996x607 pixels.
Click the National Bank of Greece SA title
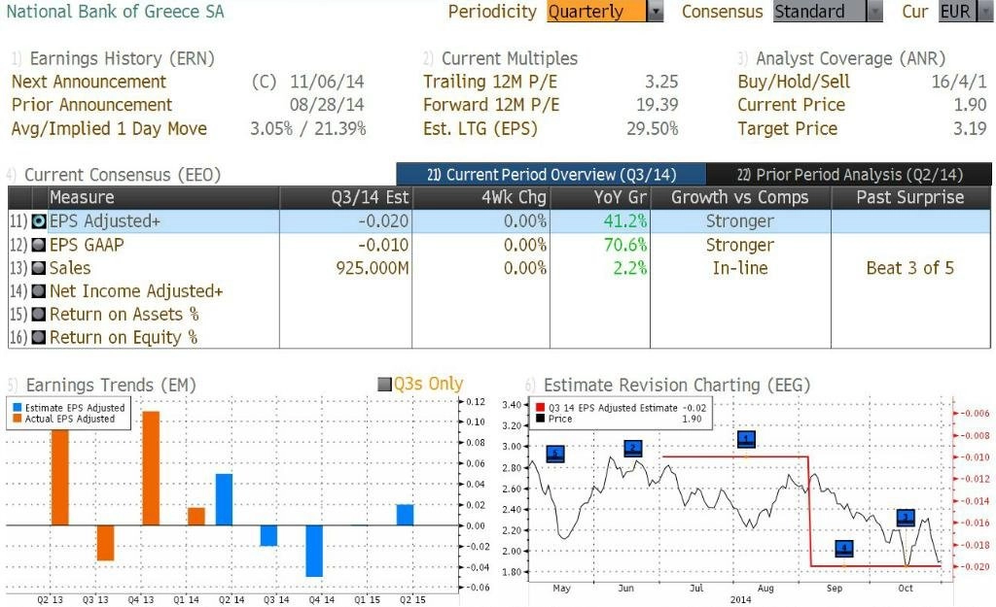click(115, 12)
